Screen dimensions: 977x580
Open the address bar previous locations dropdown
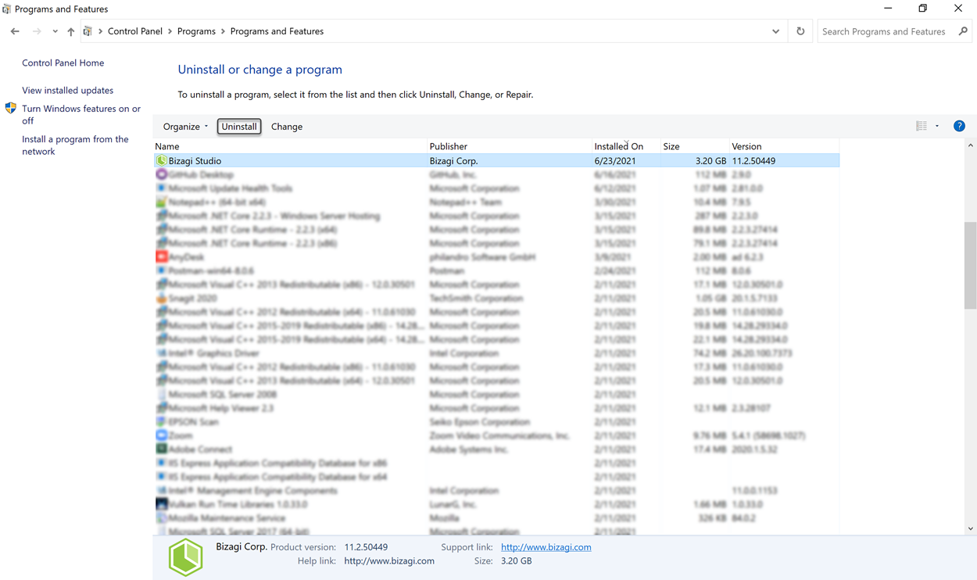(x=775, y=31)
